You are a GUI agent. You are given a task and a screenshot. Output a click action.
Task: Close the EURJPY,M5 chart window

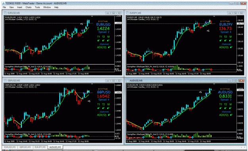tap(241, 13)
